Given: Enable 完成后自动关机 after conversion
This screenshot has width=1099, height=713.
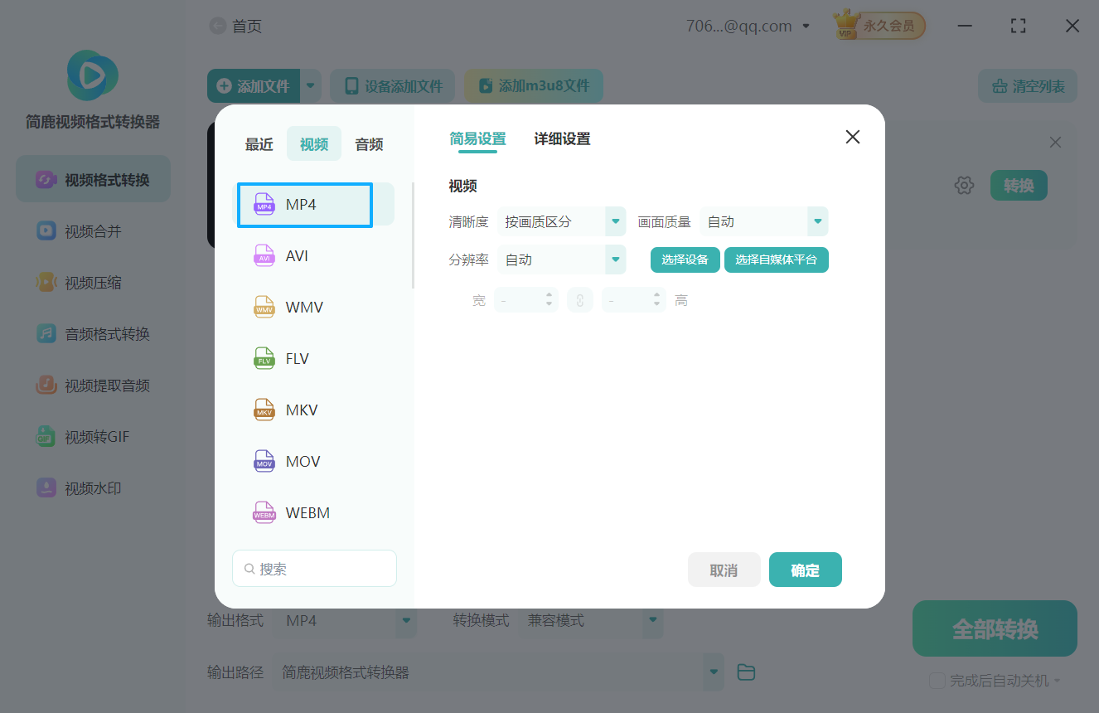Looking at the screenshot, I should 937,681.
